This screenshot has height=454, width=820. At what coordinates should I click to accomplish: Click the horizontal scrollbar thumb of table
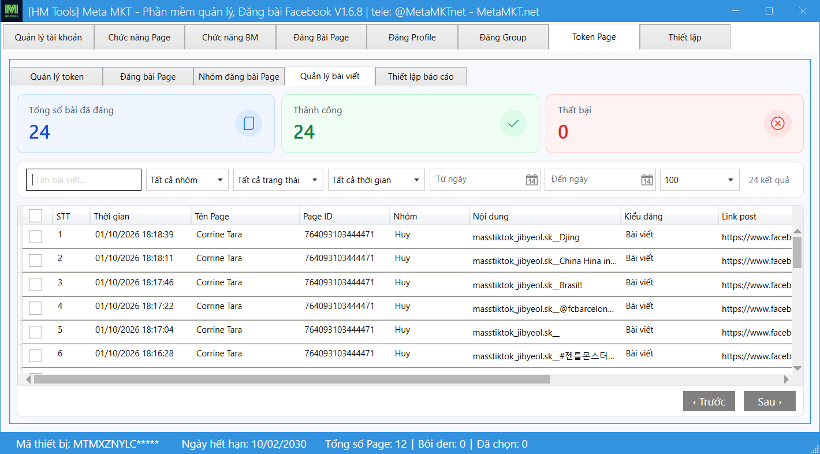(x=292, y=379)
